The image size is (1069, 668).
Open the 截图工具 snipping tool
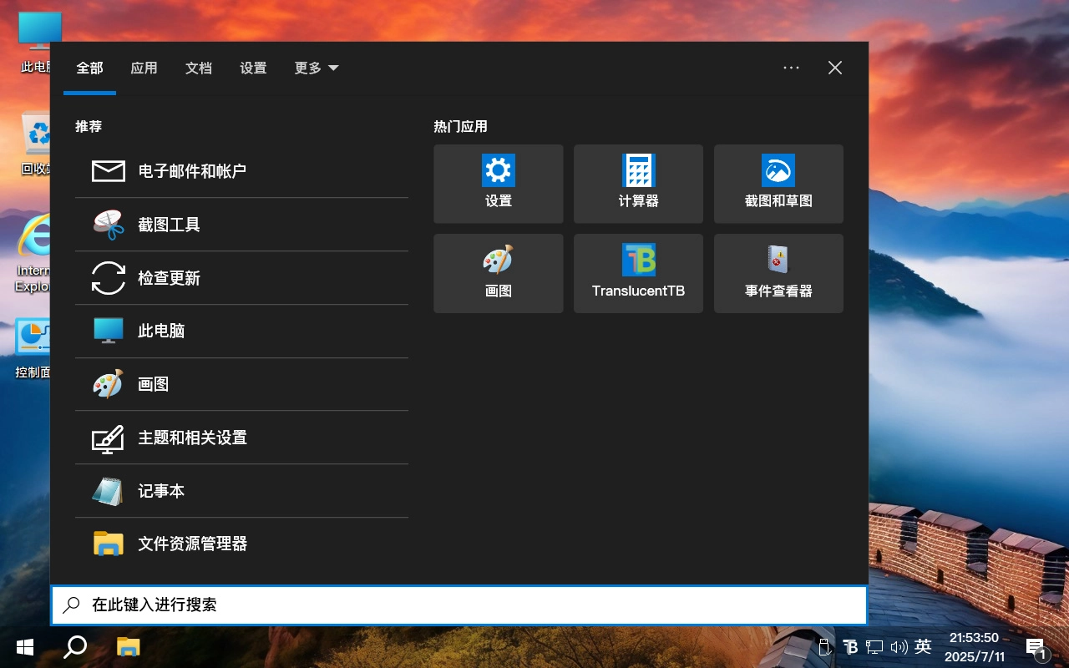(x=167, y=224)
